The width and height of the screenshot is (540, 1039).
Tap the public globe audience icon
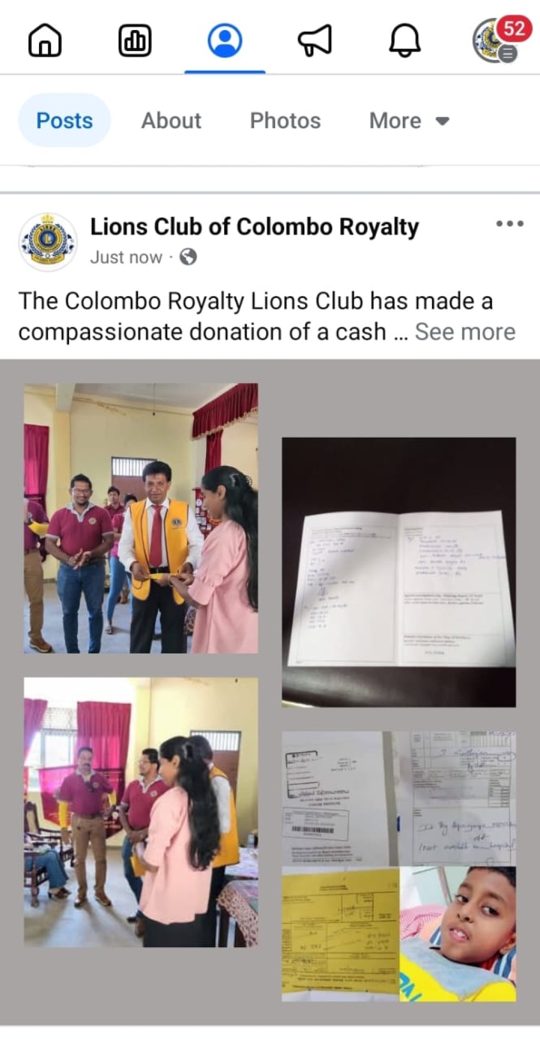click(188, 257)
